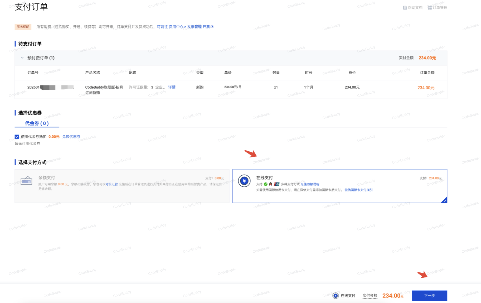Switch to the 代金券 (0) tab

(37, 123)
